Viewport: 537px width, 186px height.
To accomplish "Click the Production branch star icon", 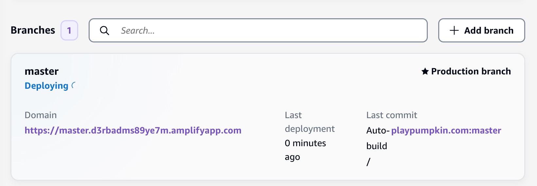I will (x=425, y=71).
